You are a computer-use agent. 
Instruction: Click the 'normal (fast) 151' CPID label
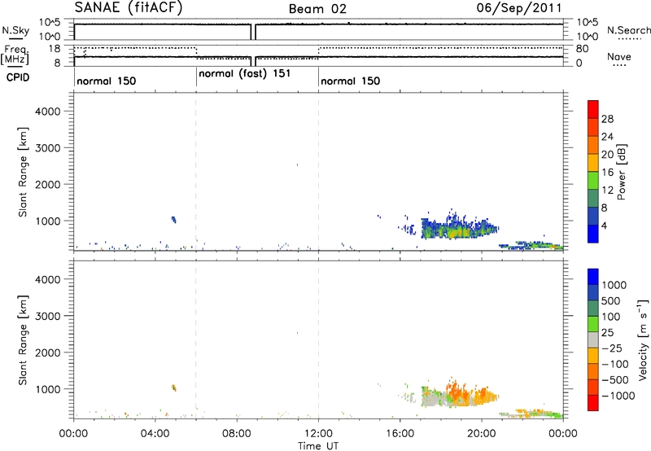click(x=245, y=74)
